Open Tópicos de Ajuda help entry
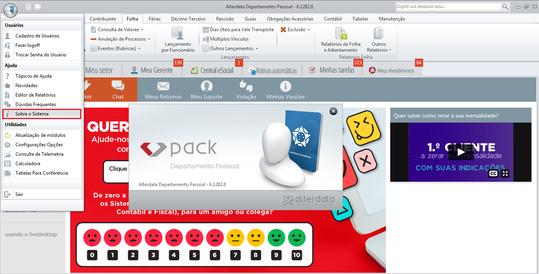Viewport: 539px width, 274px height. (x=42, y=76)
